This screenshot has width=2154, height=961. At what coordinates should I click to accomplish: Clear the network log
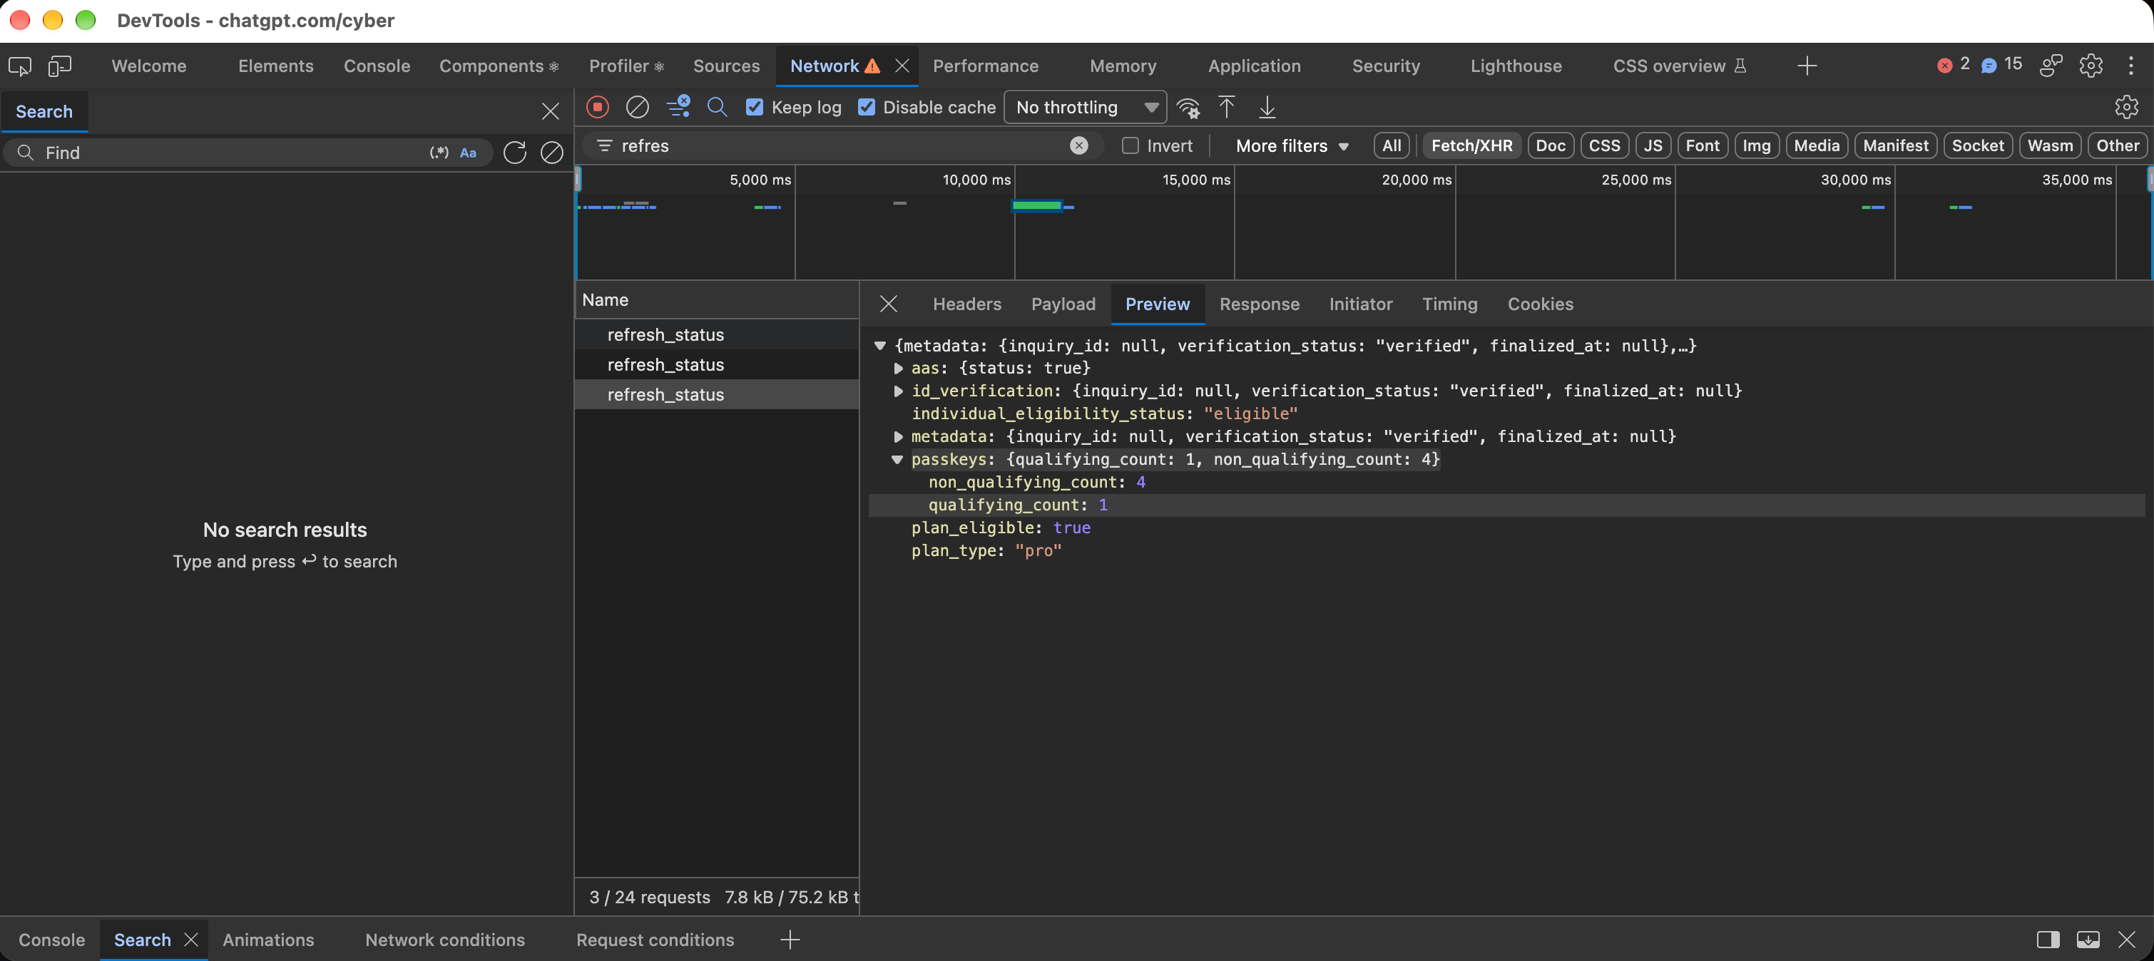point(637,107)
